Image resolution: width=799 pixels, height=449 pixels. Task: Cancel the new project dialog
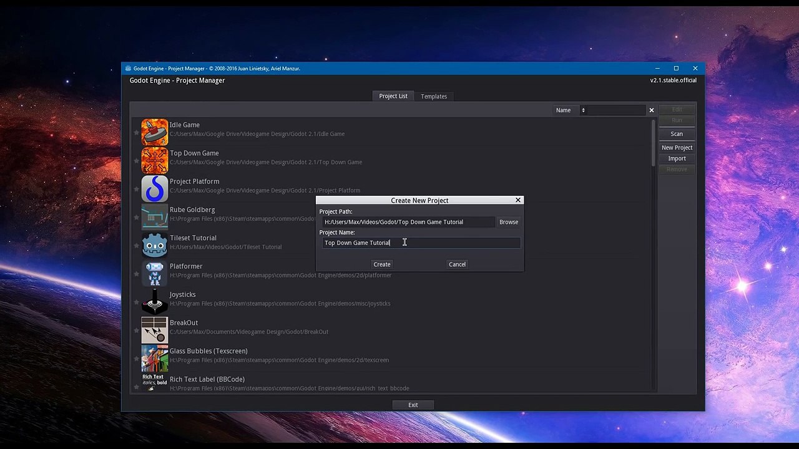[457, 264]
